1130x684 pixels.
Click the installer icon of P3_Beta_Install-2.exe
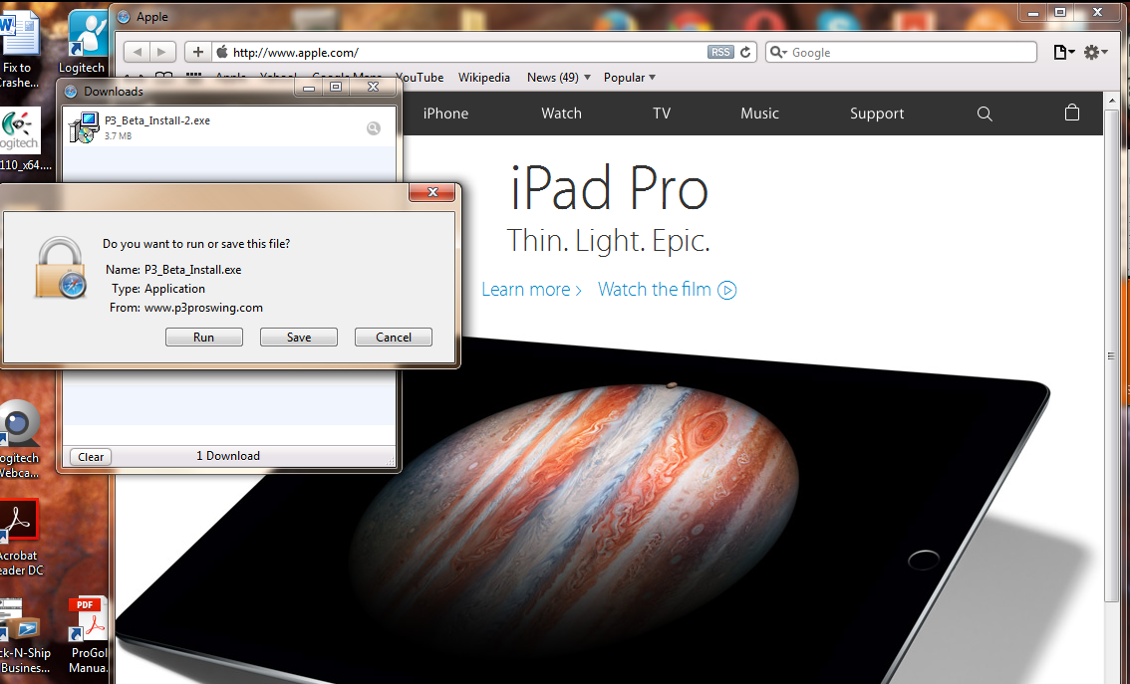coord(84,127)
